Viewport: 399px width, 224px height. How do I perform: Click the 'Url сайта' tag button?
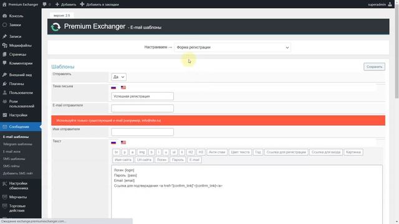coord(144,160)
